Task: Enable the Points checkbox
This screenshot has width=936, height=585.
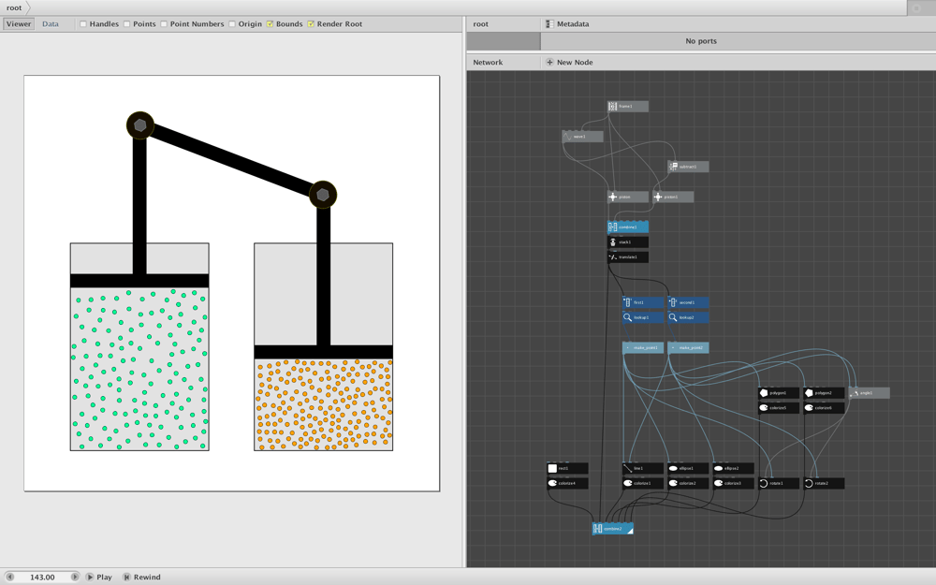Action: [x=127, y=24]
